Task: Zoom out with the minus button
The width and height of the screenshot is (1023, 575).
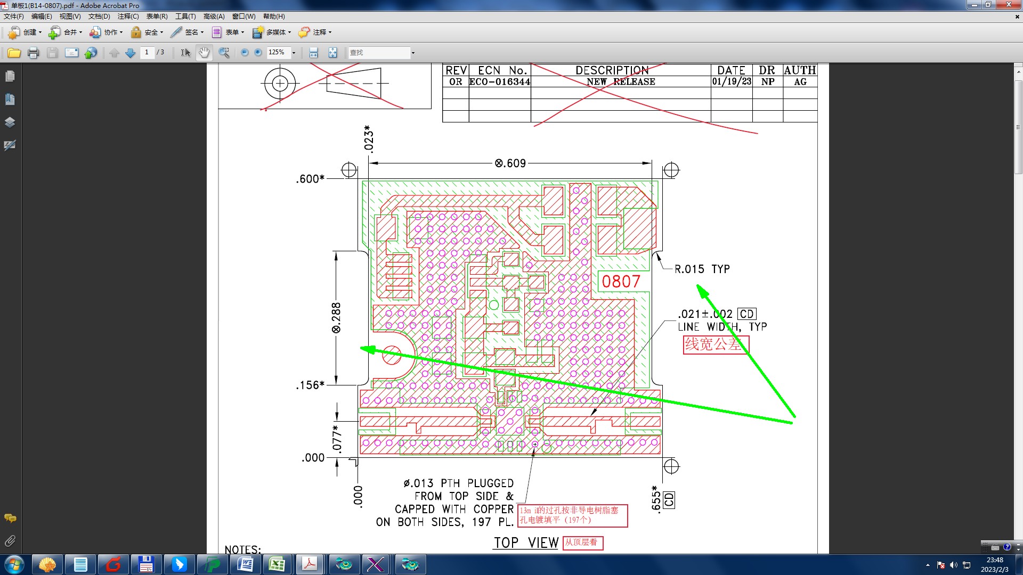Action: tap(245, 53)
